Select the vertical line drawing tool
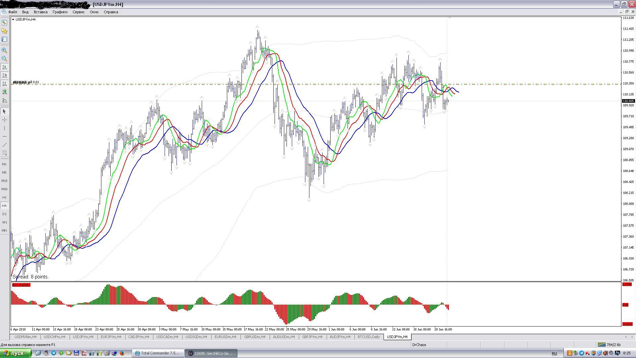The image size is (636, 358). [x=4, y=128]
